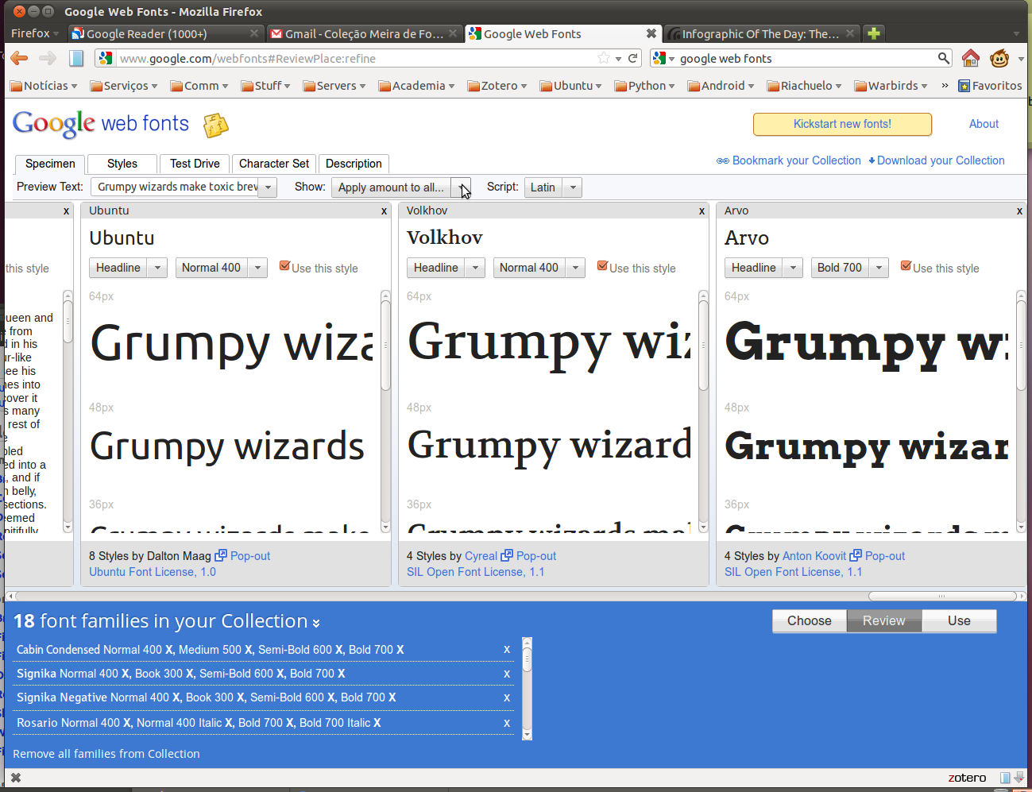Click the Collection list vertical scrollbar
Viewport: 1032px width, 792px height.
[527, 689]
